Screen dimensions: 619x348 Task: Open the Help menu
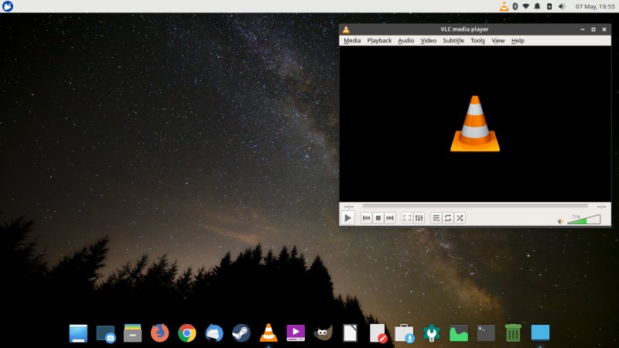tap(518, 40)
